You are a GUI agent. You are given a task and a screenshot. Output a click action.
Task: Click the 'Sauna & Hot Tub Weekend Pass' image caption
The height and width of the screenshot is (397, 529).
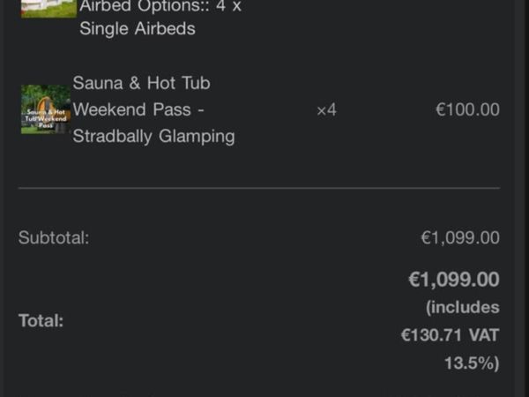pyautogui.click(x=46, y=118)
